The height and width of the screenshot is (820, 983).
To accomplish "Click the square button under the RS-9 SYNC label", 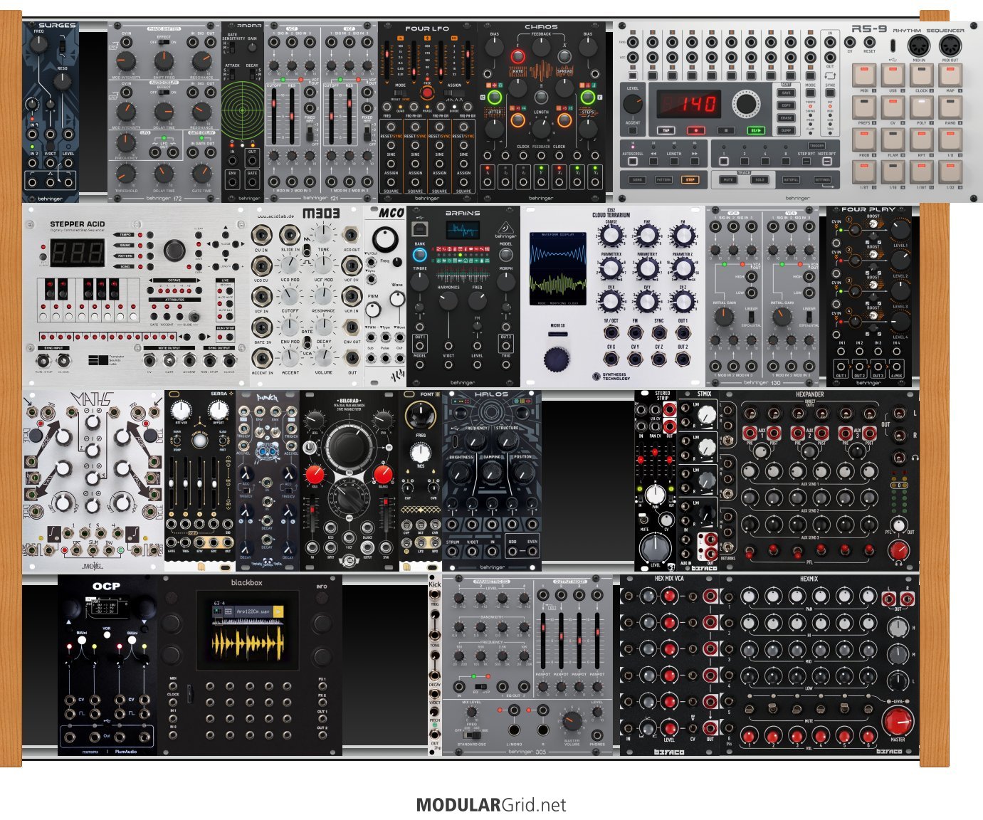I will [830, 93].
